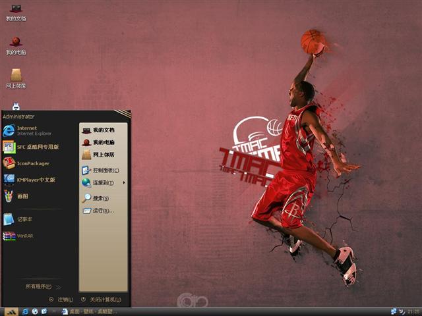The width and height of the screenshot is (422, 316).
Task: Launch SFC 桌酷网专用版 from Start menu
Action: 31,147
